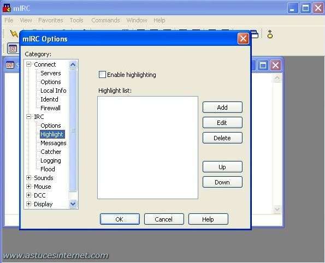
Task: Click inside the empty Highlight list box
Action: click(x=147, y=147)
